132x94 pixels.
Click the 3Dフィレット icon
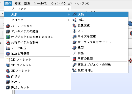(x=8, y=71)
